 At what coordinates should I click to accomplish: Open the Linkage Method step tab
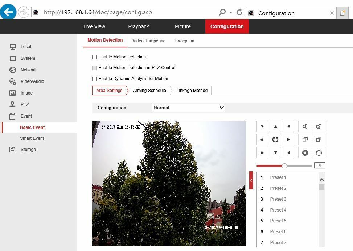[192, 90]
